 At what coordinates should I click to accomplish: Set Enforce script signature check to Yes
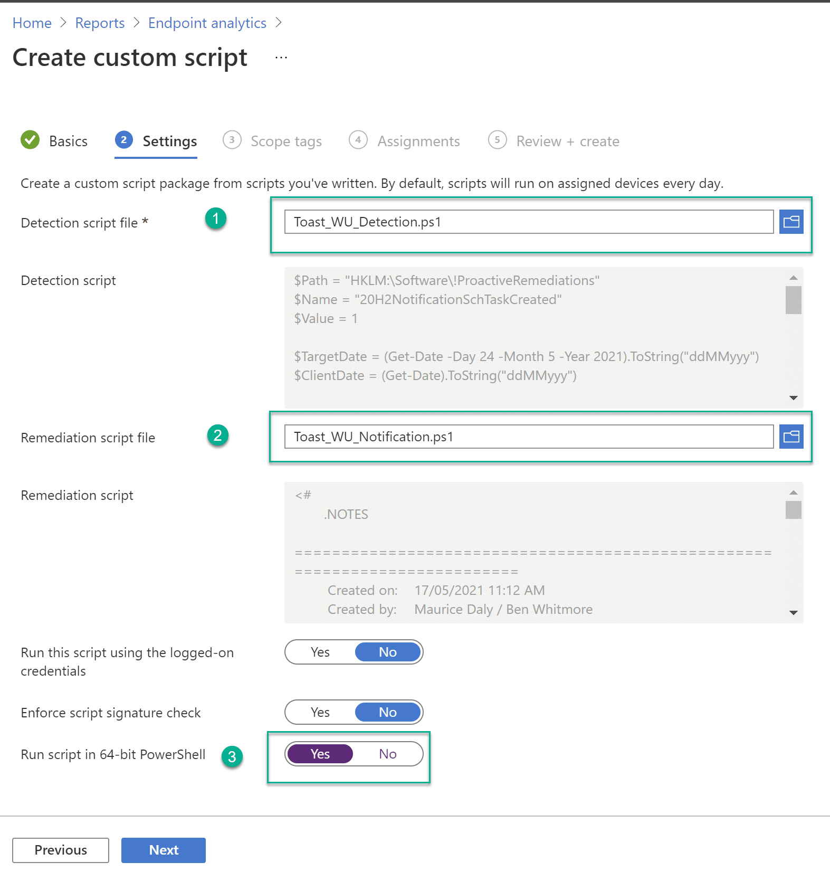click(x=320, y=712)
